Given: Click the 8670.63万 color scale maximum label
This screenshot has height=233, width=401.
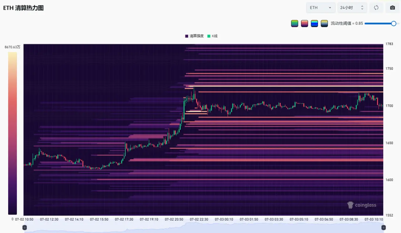Looking at the screenshot, I should [13, 47].
